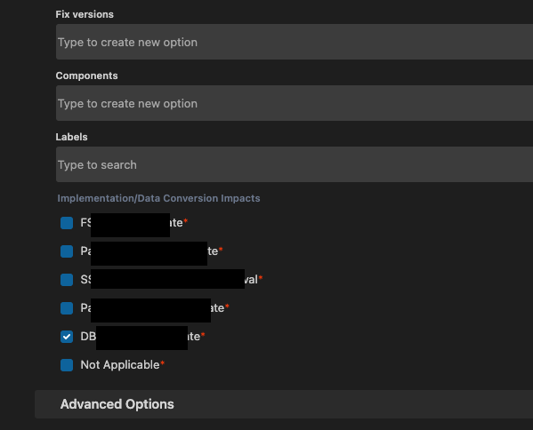533x430 pixels.
Task: Click the Components field label
Action: 86,76
